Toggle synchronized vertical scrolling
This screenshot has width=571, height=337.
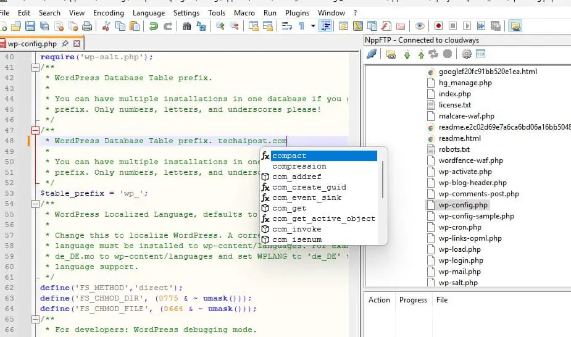[254, 26]
